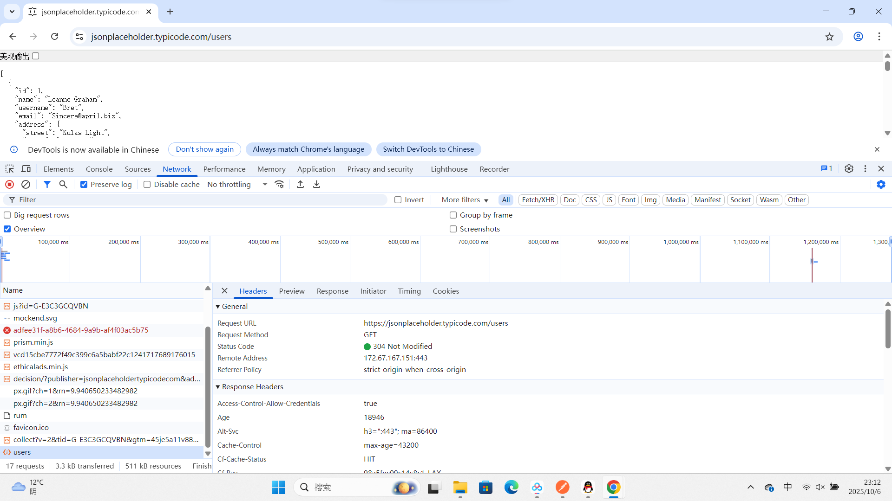
Task: Stop recording network log
Action: tap(9, 184)
